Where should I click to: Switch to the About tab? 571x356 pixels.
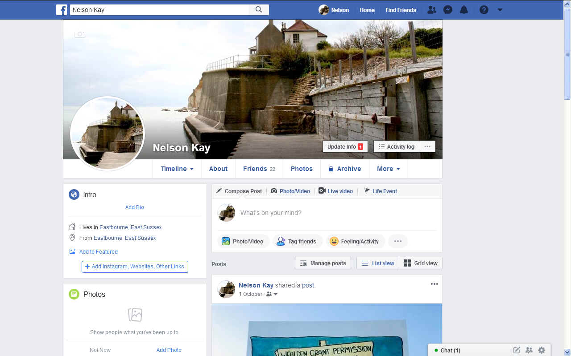(x=218, y=169)
